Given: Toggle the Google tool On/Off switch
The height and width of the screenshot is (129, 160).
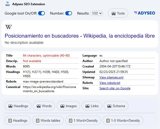Looking at the screenshot, I should click(x=42, y=13).
